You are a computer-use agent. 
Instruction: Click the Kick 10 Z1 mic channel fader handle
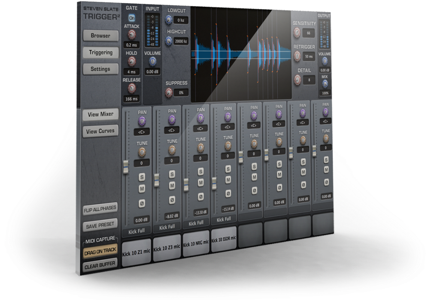(126, 167)
